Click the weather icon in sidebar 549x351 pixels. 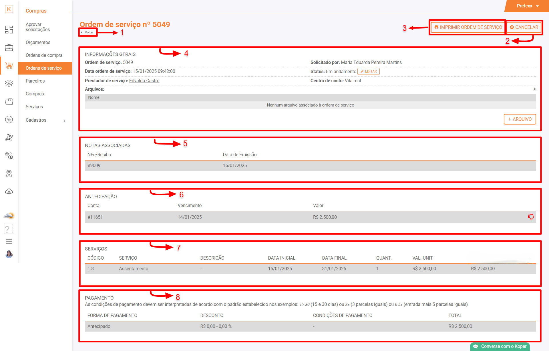click(9, 216)
